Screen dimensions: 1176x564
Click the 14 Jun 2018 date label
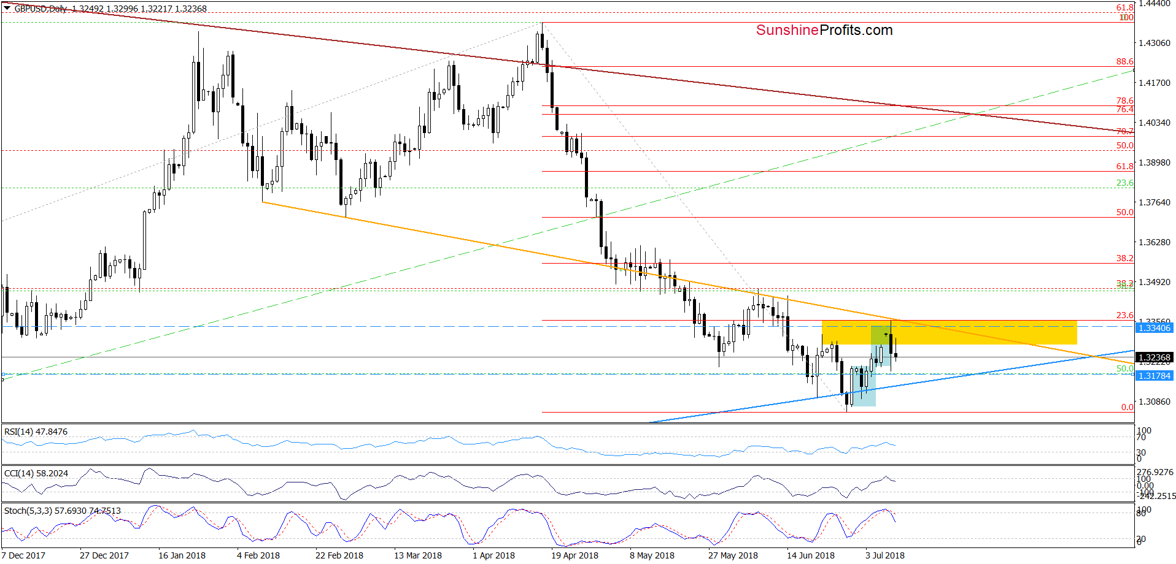pyautogui.click(x=811, y=555)
